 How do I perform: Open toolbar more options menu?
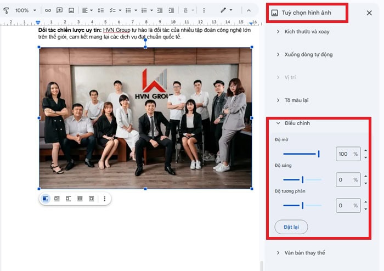204,10
